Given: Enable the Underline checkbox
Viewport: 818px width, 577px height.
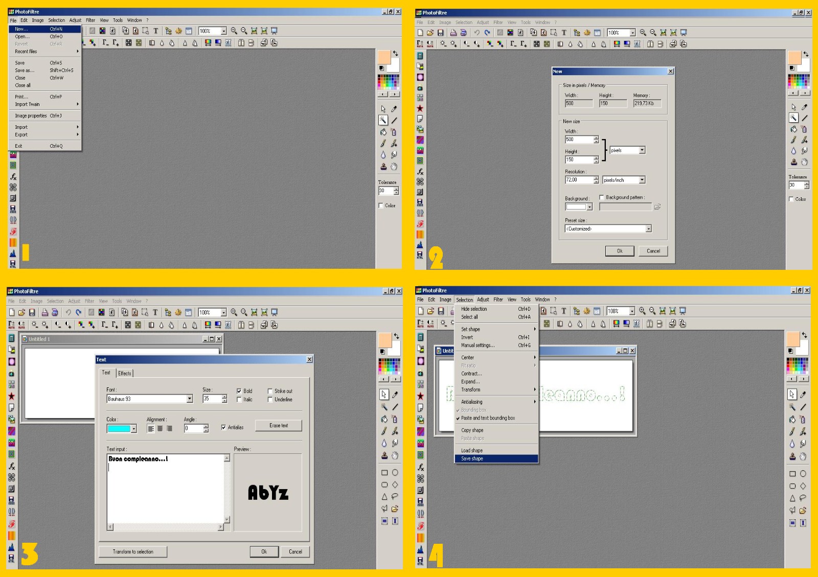Looking at the screenshot, I should click(x=270, y=400).
